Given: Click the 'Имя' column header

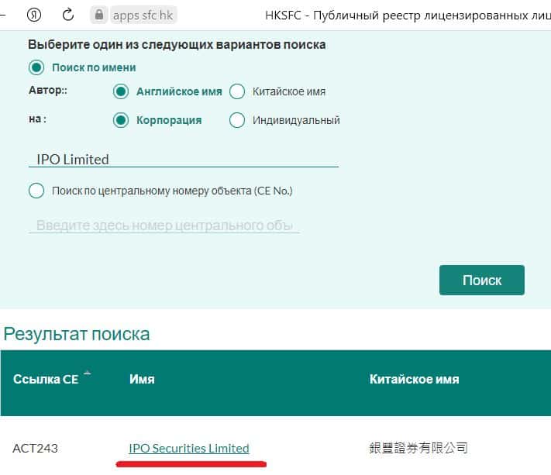Looking at the screenshot, I should click(142, 379).
